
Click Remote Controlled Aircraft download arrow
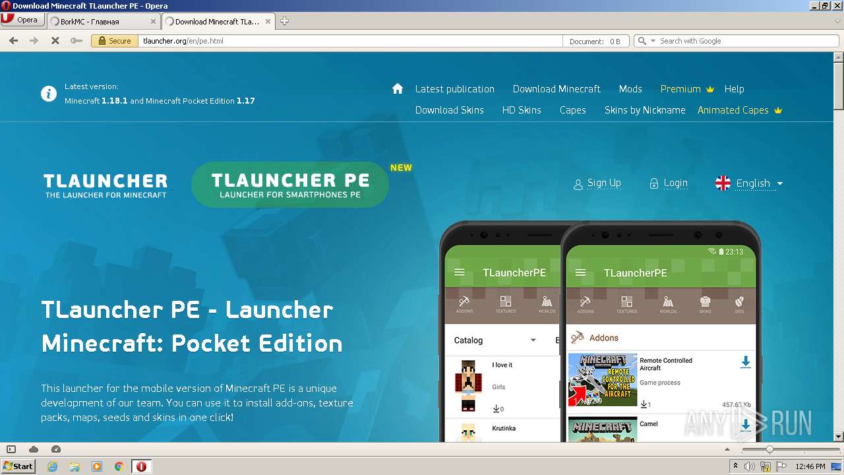click(745, 362)
